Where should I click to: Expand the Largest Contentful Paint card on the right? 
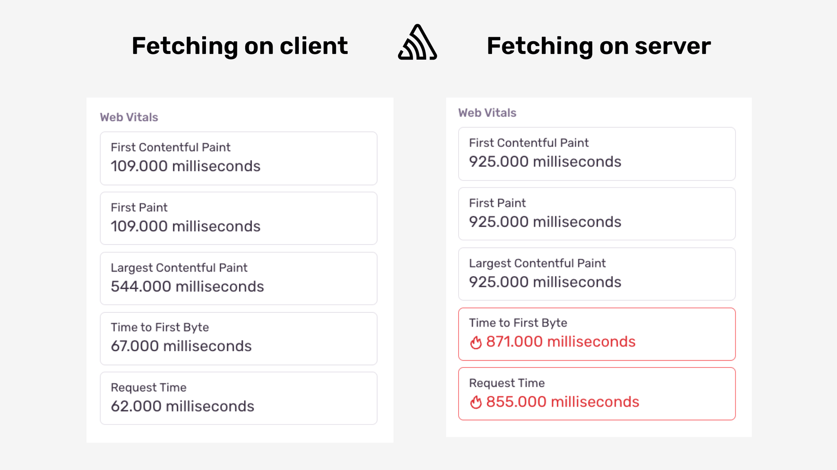[x=597, y=274]
